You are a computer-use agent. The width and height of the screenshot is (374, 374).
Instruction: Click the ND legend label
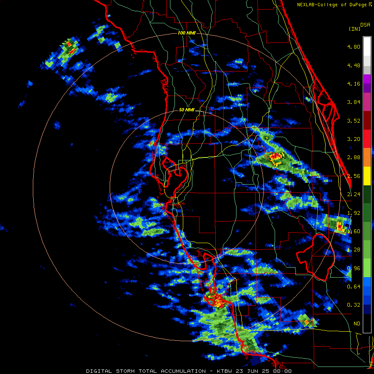(x=357, y=324)
